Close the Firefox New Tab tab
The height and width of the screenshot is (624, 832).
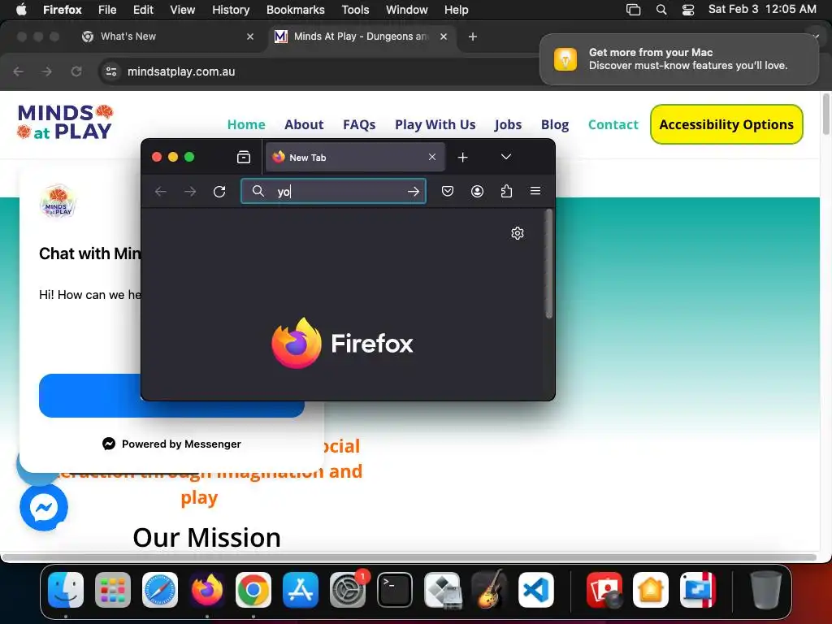(x=432, y=157)
